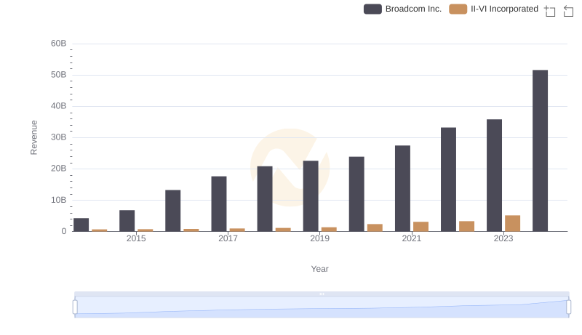Image resolution: width=582 pixels, height=335 pixels.
Task: Click the y-axis label 30B
Action: pyautogui.click(x=59, y=137)
